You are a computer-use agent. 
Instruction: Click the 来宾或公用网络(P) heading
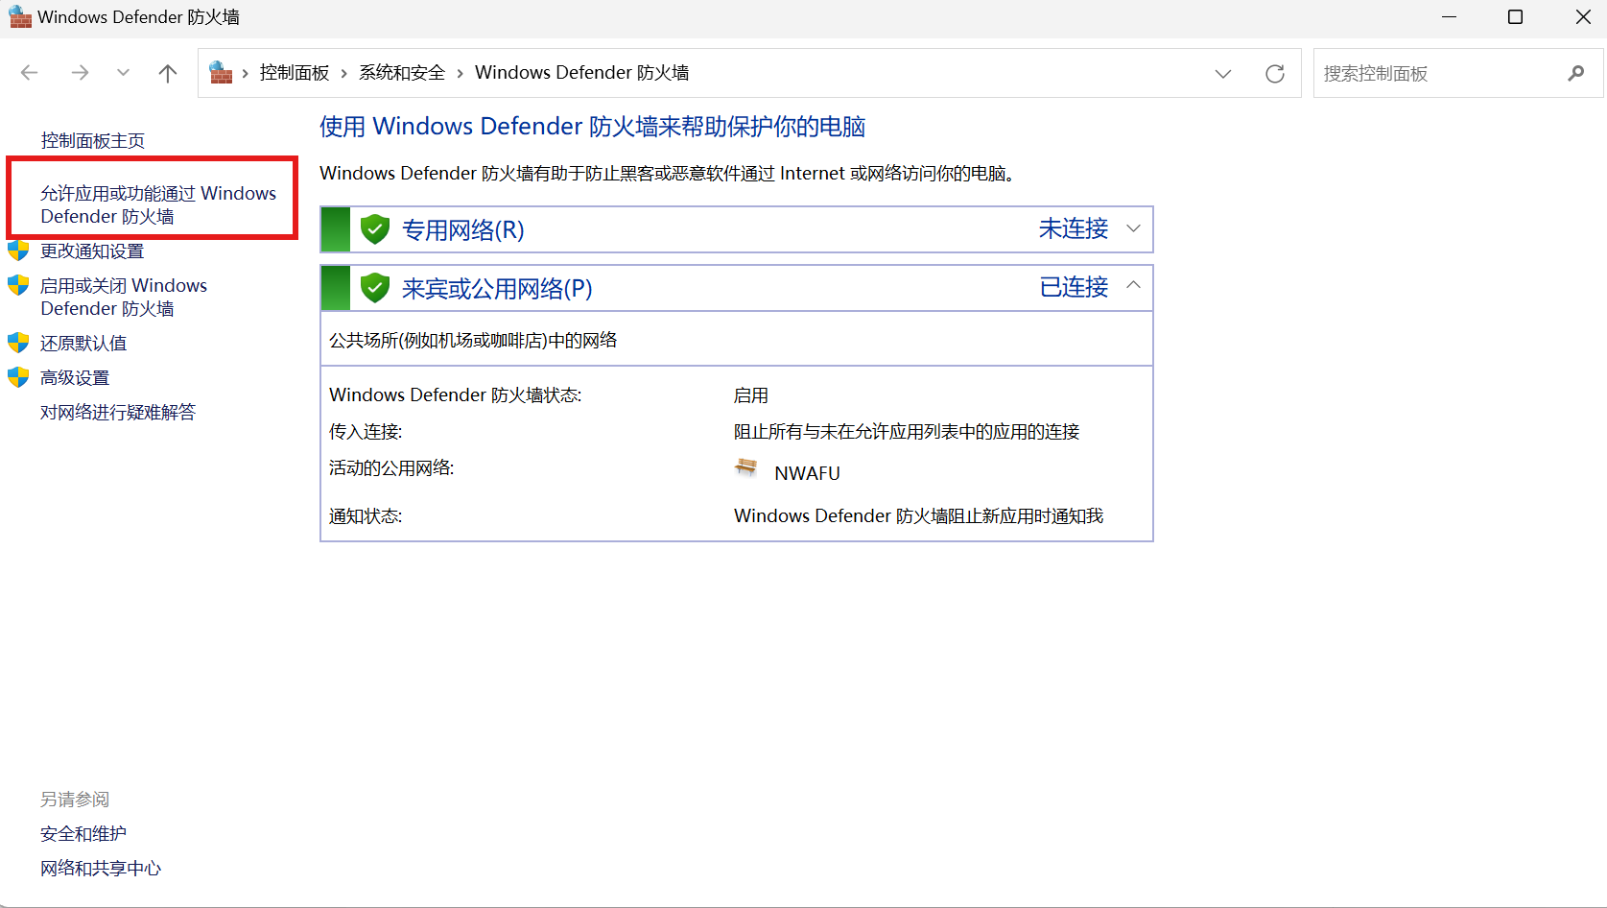tap(497, 289)
